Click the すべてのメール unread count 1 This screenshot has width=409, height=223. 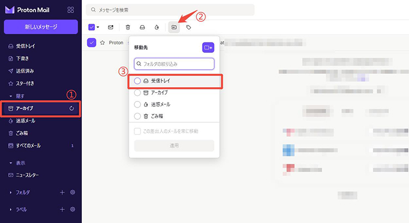pyautogui.click(x=72, y=146)
